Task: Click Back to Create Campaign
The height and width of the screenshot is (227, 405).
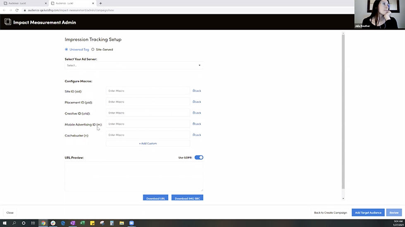Action: tap(330, 213)
